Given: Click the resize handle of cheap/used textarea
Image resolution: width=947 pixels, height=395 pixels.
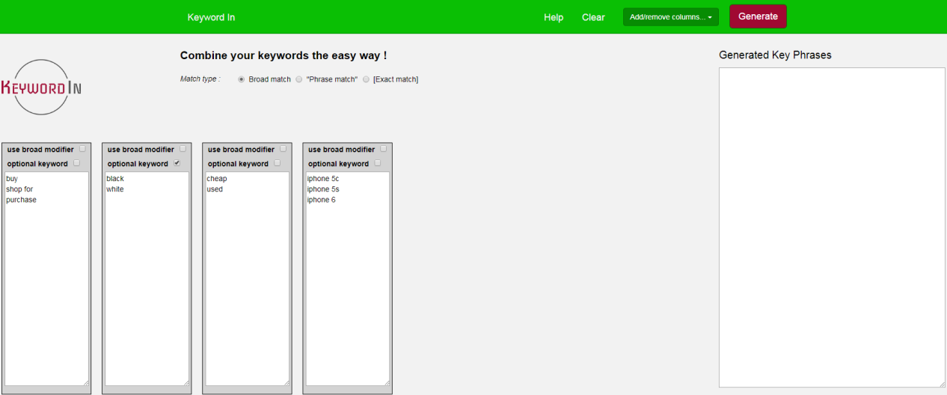Looking at the screenshot, I should click(x=286, y=383).
